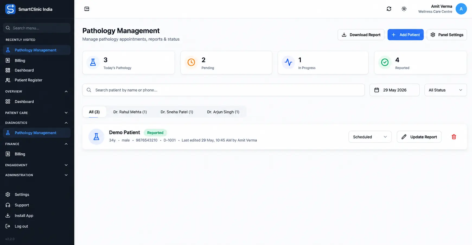Toggle the sidebar panel icon
The width and height of the screenshot is (472, 245).
pyautogui.click(x=87, y=9)
